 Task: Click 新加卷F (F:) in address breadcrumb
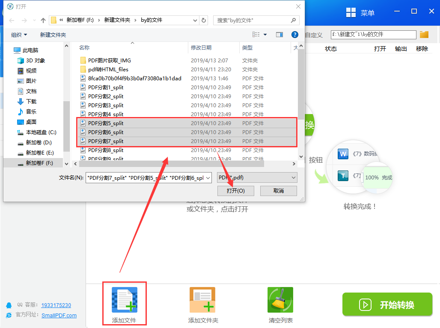pyautogui.click(x=80, y=20)
